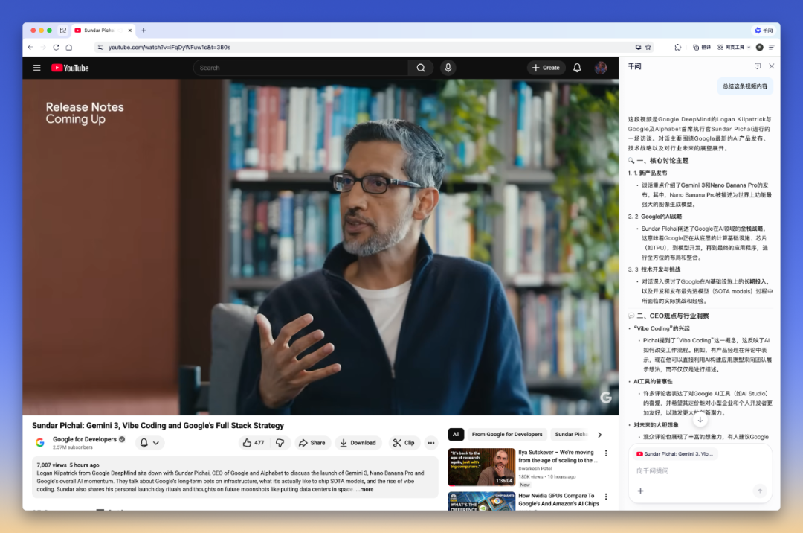This screenshot has width=803, height=533.
Task: Select the 'From Google for Developers' chip
Action: point(507,434)
